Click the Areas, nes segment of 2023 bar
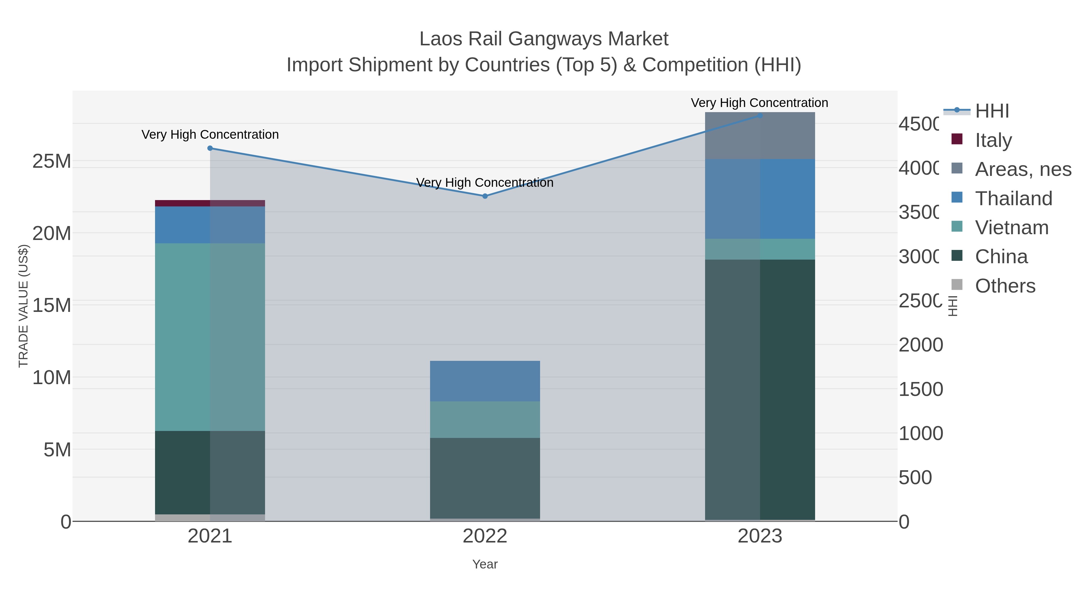1088x612 pixels. 760,136
